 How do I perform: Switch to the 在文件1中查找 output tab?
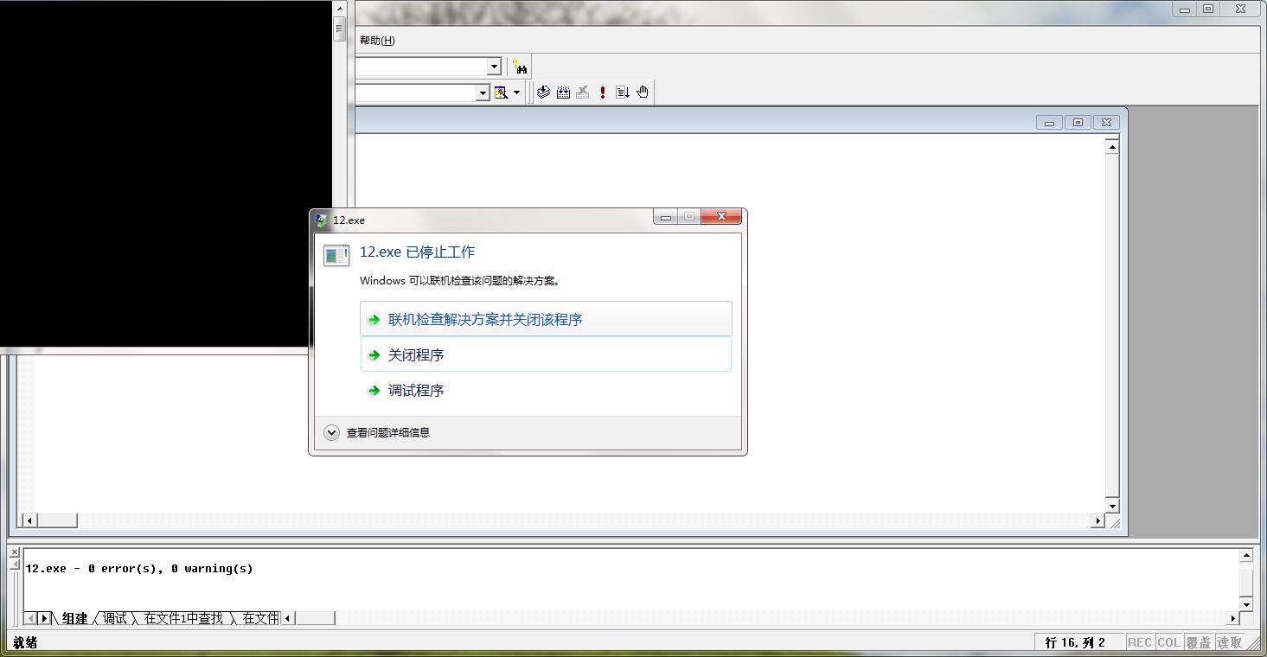tap(183, 618)
